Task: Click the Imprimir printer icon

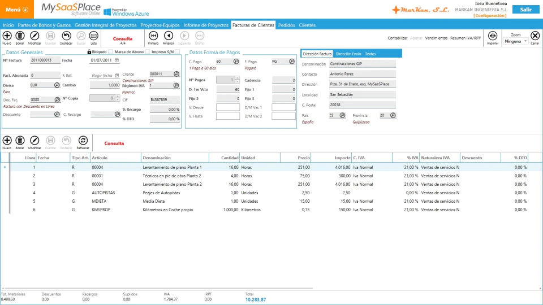Action: click(x=493, y=36)
